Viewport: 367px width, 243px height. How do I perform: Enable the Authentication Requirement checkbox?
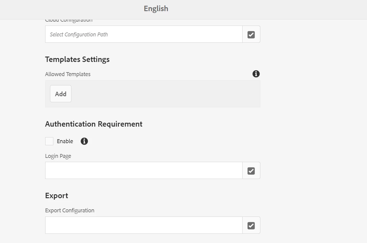pos(49,141)
